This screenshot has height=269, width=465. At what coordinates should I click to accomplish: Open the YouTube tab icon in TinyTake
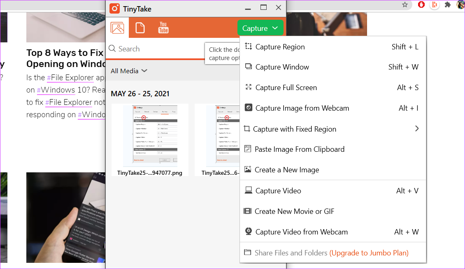coord(163,27)
